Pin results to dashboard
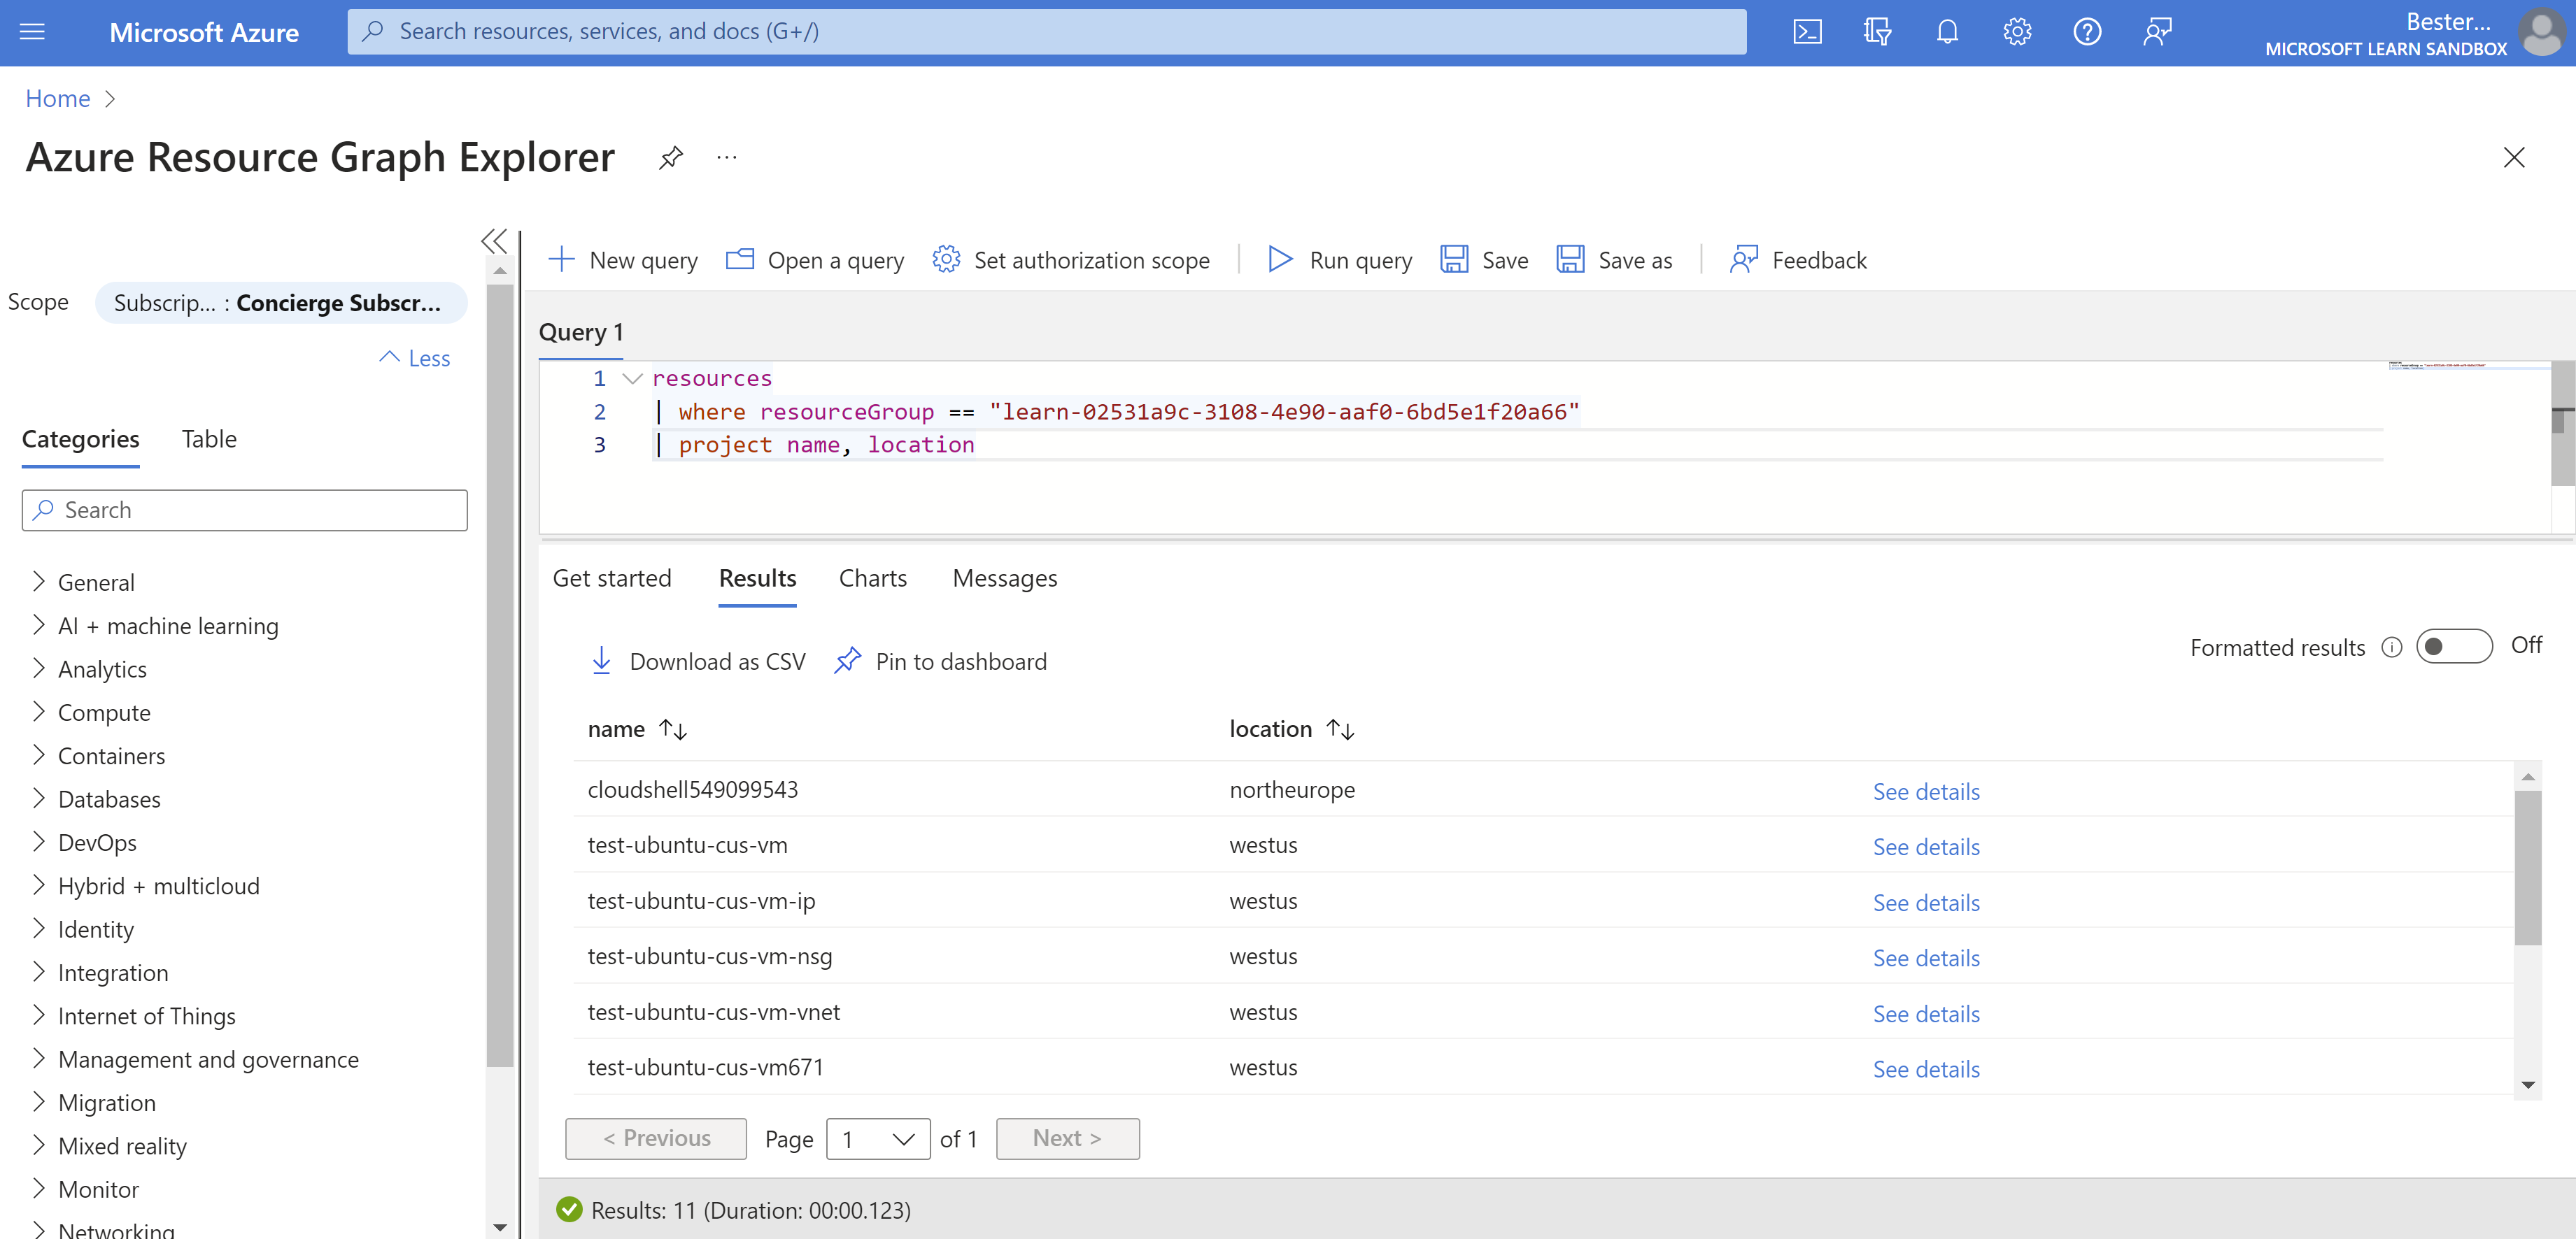 coord(941,661)
